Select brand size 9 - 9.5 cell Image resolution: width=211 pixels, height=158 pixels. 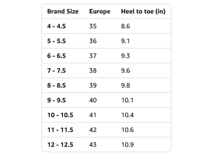click(56, 100)
